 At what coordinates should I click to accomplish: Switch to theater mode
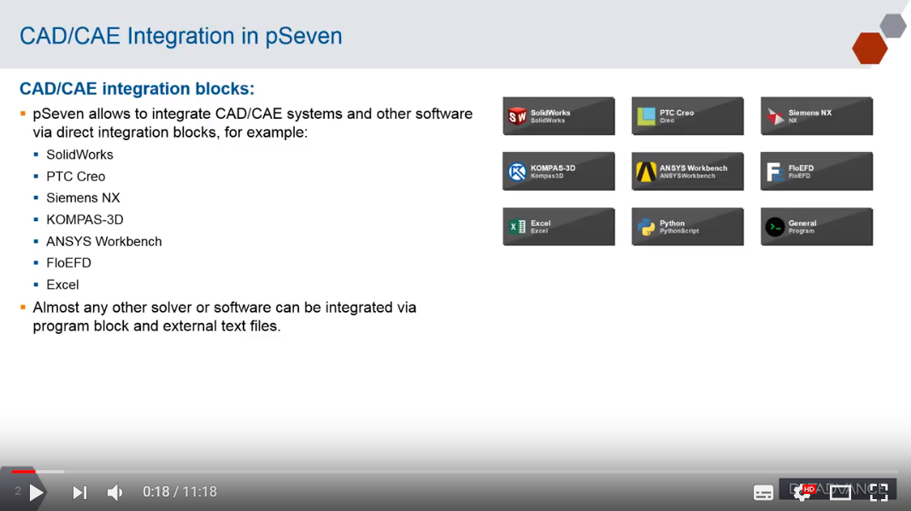click(840, 492)
